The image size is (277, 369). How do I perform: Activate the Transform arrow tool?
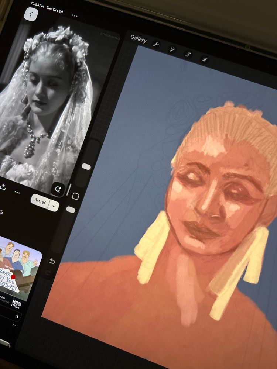204,59
